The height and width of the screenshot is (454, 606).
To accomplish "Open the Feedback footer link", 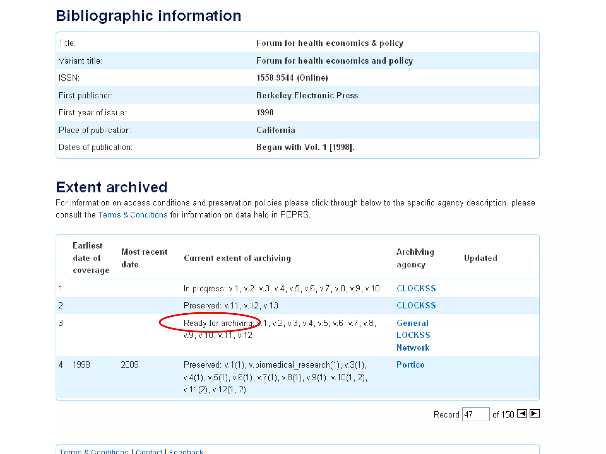I will [x=186, y=451].
